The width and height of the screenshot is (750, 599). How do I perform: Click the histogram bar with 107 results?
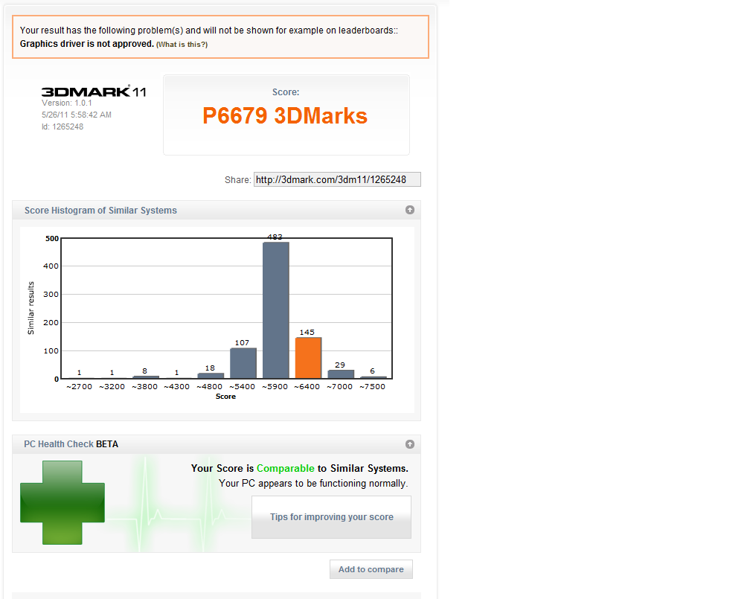pos(243,363)
